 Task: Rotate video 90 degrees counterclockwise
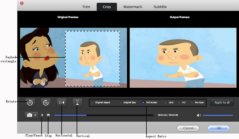(x=30, y=102)
